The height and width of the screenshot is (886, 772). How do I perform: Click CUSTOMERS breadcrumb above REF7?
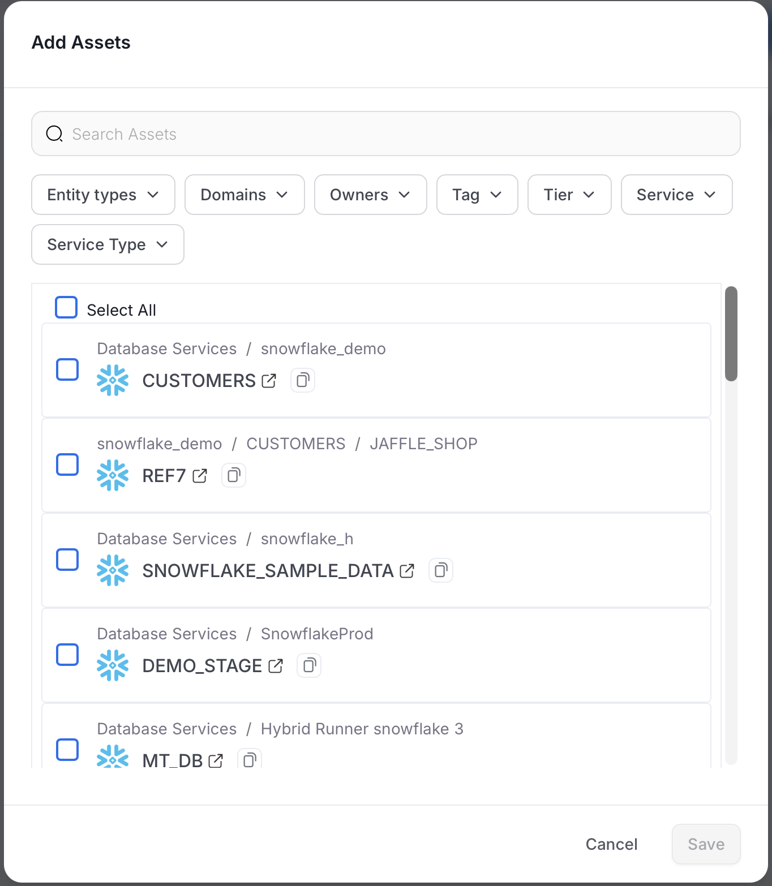[x=296, y=444]
